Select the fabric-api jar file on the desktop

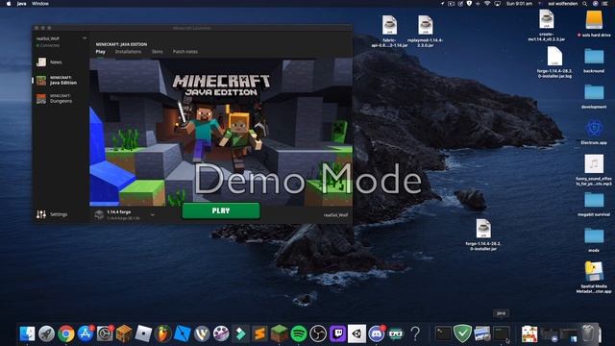tap(389, 32)
